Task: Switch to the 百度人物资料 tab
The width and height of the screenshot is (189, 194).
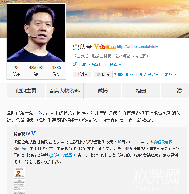Action: click(x=64, y=91)
